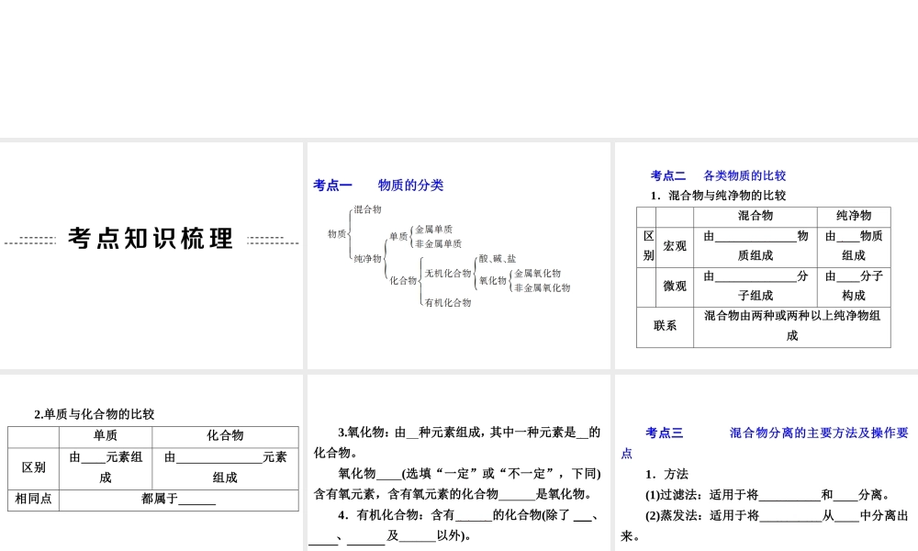Click the line 1. 混合物与纯净物的比较
Viewport: 918px width, 551px height.
click(x=719, y=196)
